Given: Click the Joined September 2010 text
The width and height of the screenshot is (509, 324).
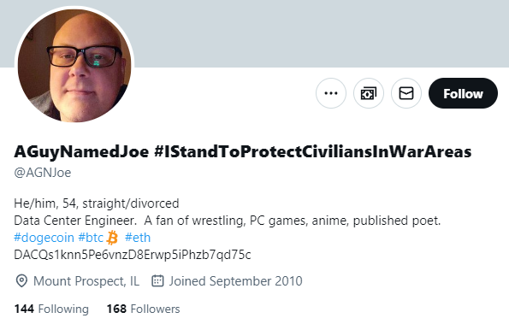Looking at the screenshot, I should tap(235, 281).
